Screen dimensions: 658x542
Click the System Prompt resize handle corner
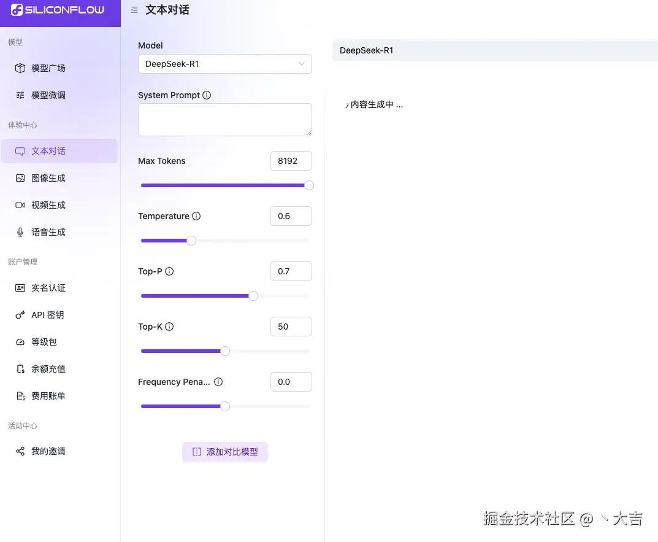pos(309,133)
